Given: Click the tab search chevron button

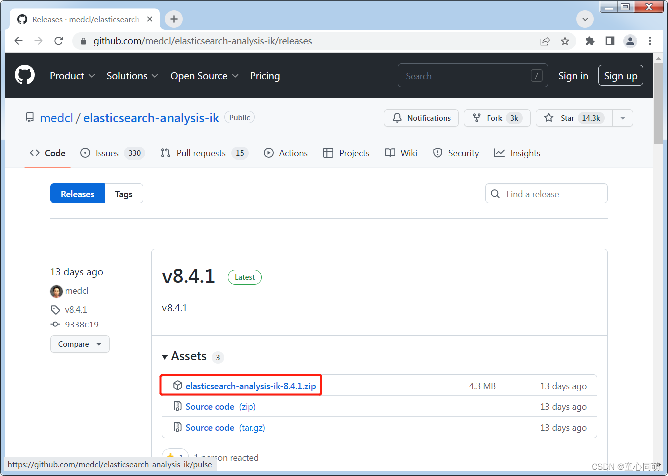Looking at the screenshot, I should 585,20.
